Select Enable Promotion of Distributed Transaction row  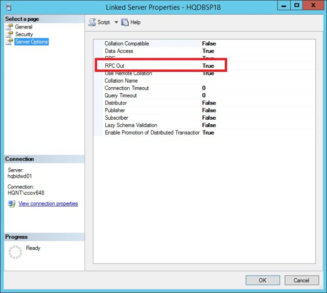(x=204, y=132)
